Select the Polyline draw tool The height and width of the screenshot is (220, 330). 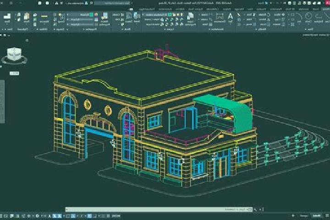319,18
